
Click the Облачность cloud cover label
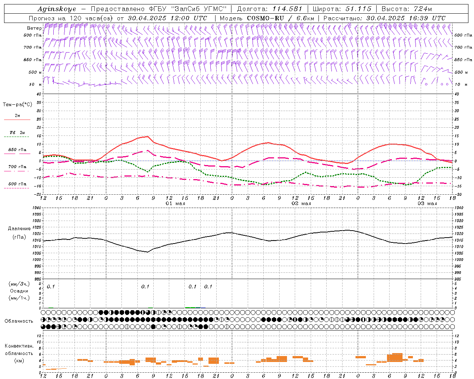click(x=19, y=321)
